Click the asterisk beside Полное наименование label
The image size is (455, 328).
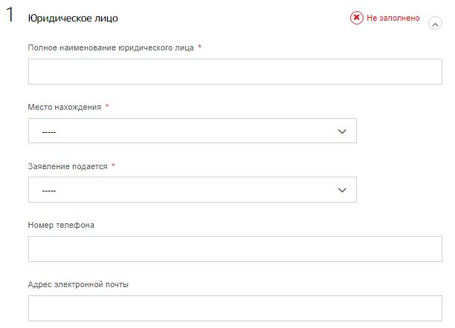coord(200,46)
